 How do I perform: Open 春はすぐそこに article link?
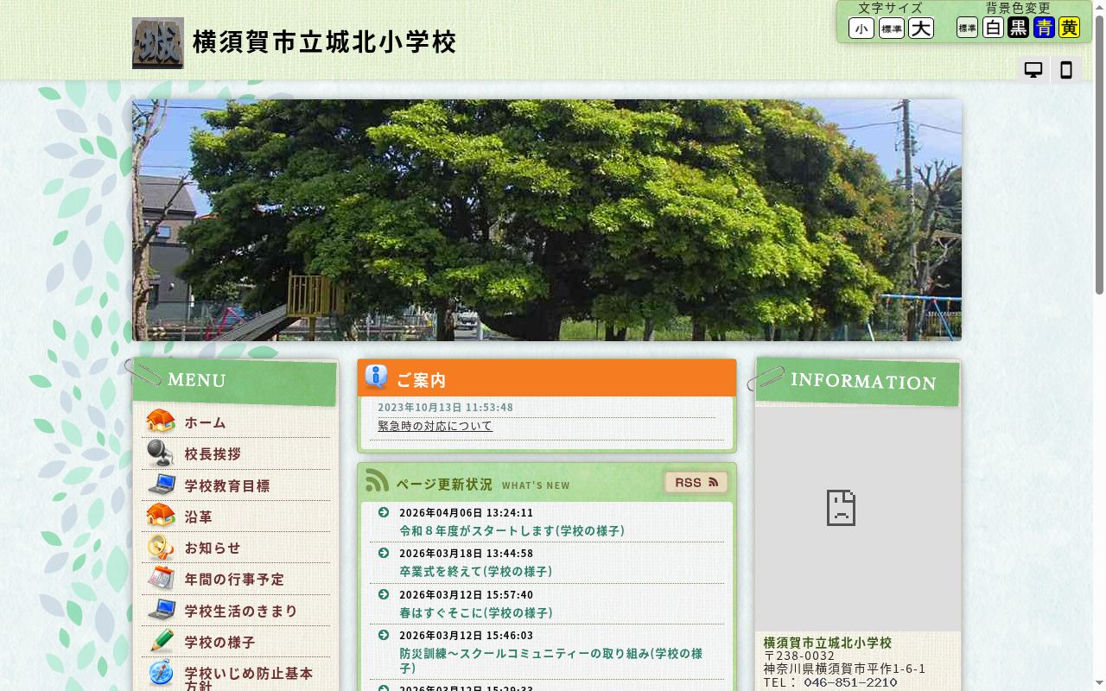point(475,612)
